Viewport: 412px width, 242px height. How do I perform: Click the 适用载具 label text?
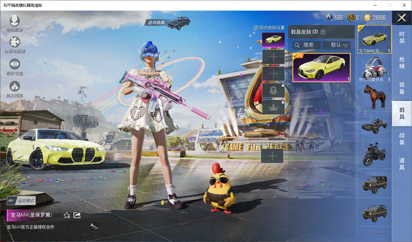pyautogui.click(x=156, y=22)
